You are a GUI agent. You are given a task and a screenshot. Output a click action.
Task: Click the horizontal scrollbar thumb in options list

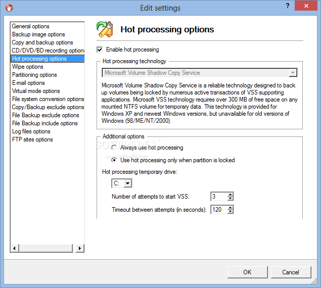[46, 248]
